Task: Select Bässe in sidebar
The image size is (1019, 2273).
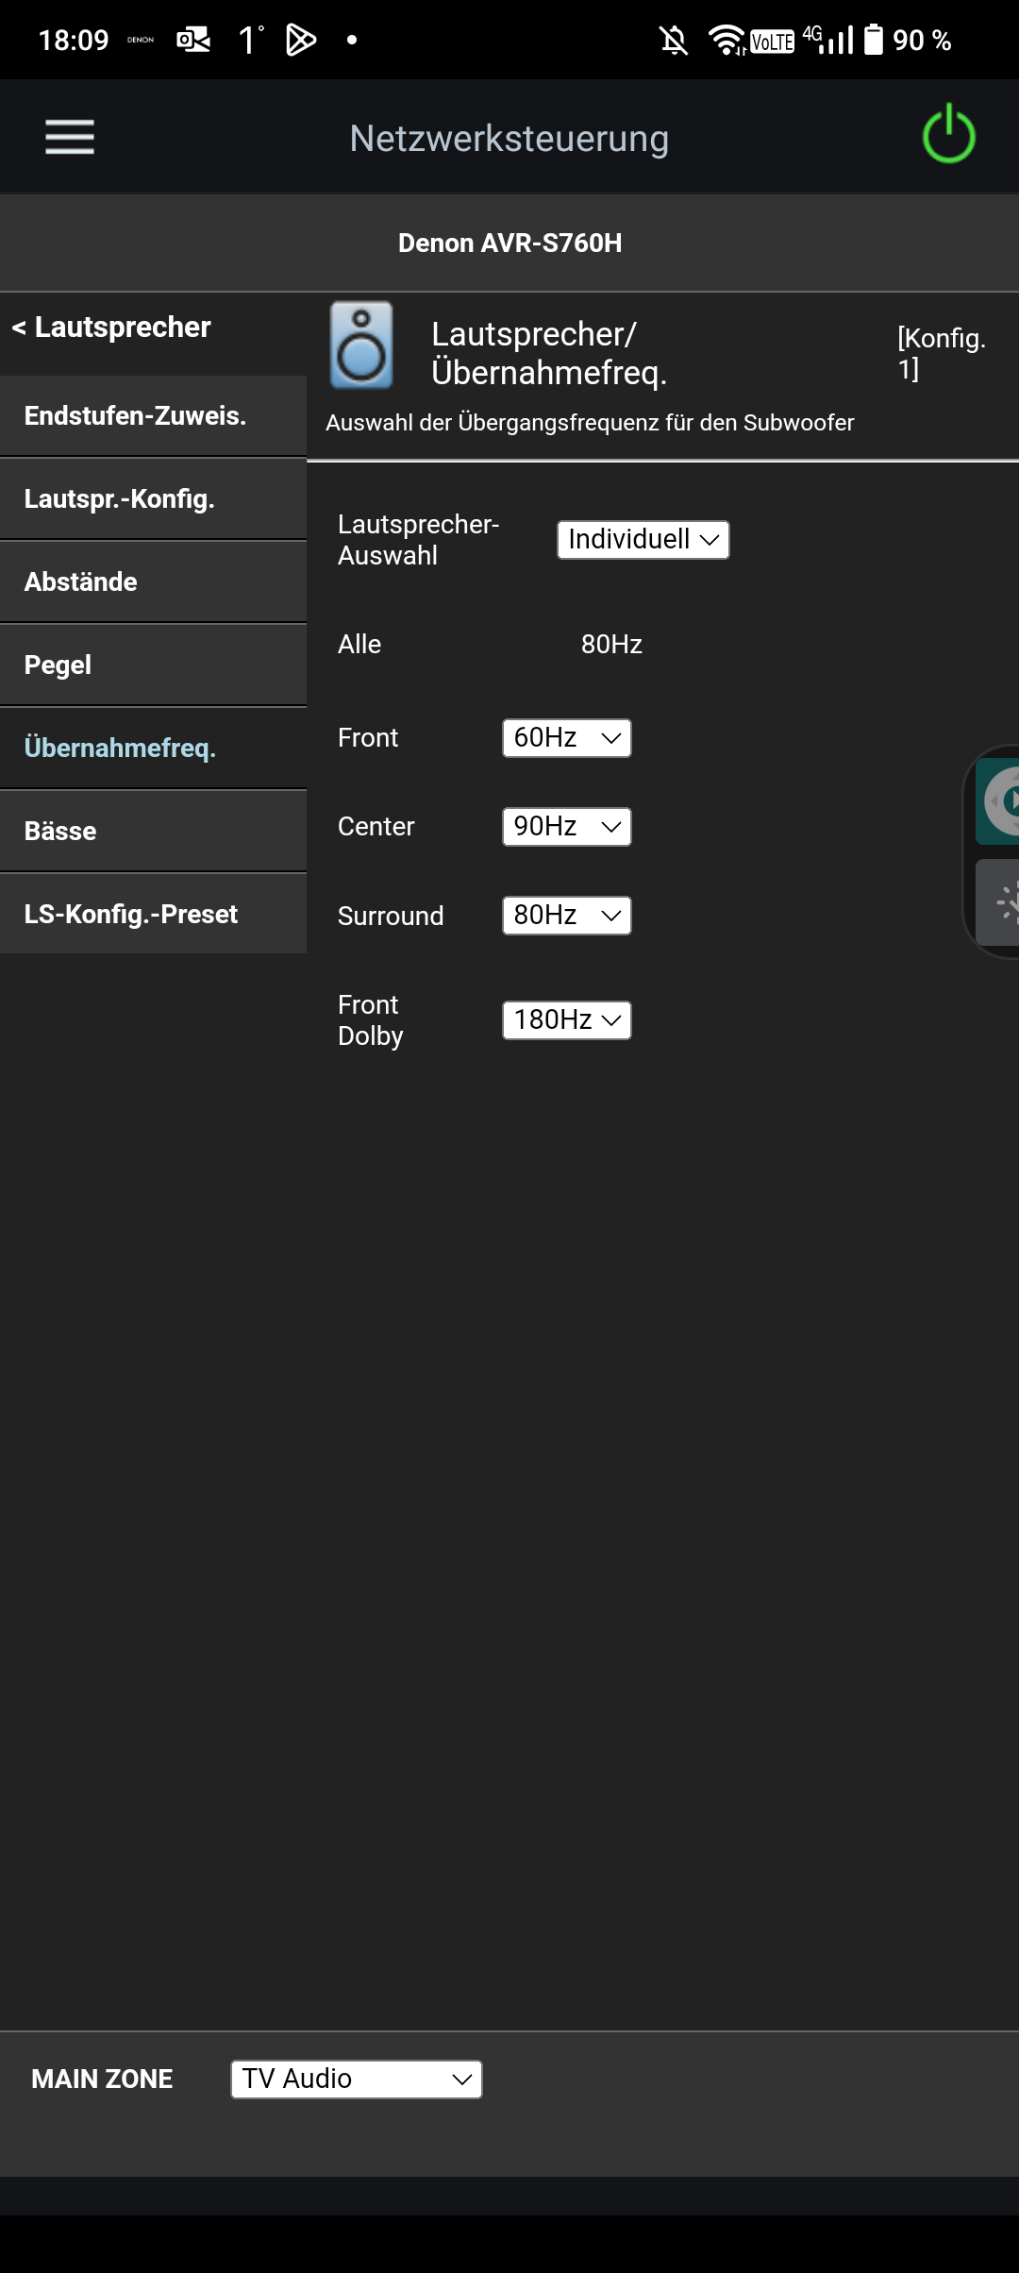Action: 153,832
